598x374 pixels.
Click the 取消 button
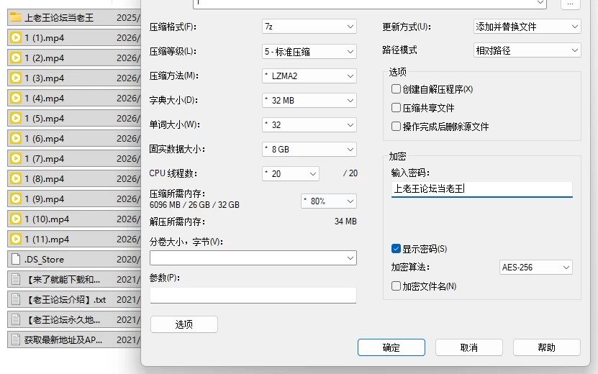click(x=469, y=347)
